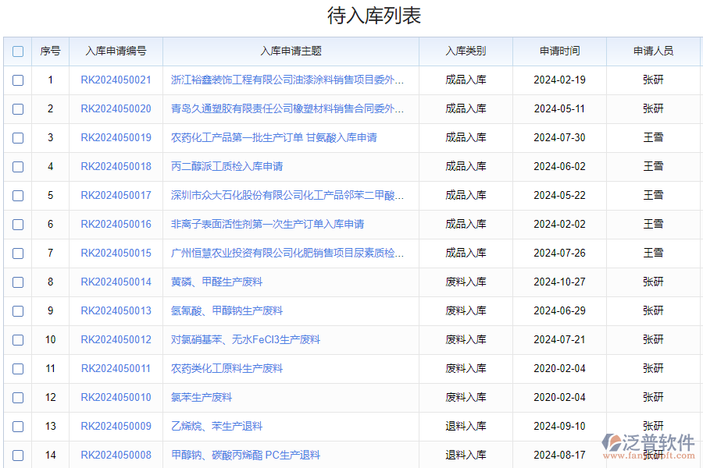Open the 丙二醇派工质检入库申请 subject link
The image size is (703, 468).
(228, 166)
